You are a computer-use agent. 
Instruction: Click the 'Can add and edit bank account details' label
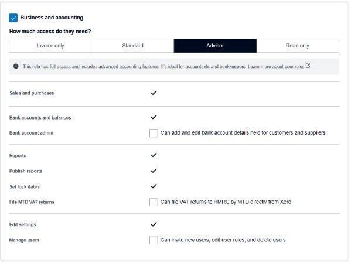point(243,133)
